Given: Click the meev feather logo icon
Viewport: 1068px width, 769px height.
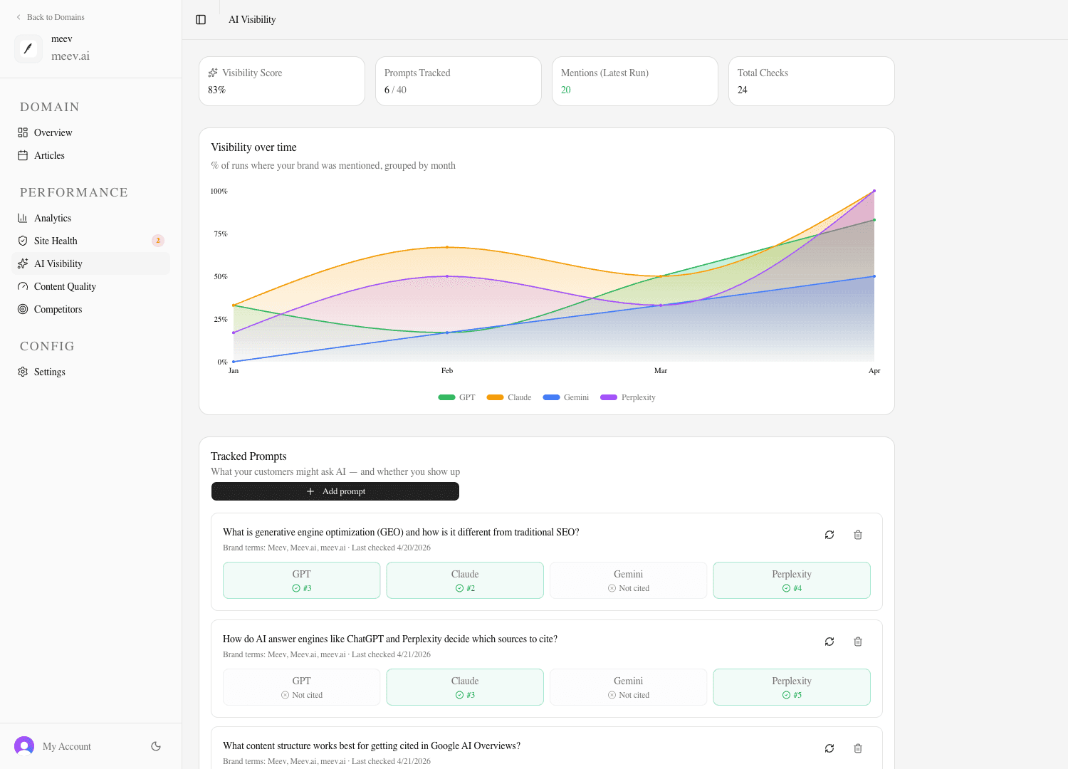Looking at the screenshot, I should tap(28, 48).
